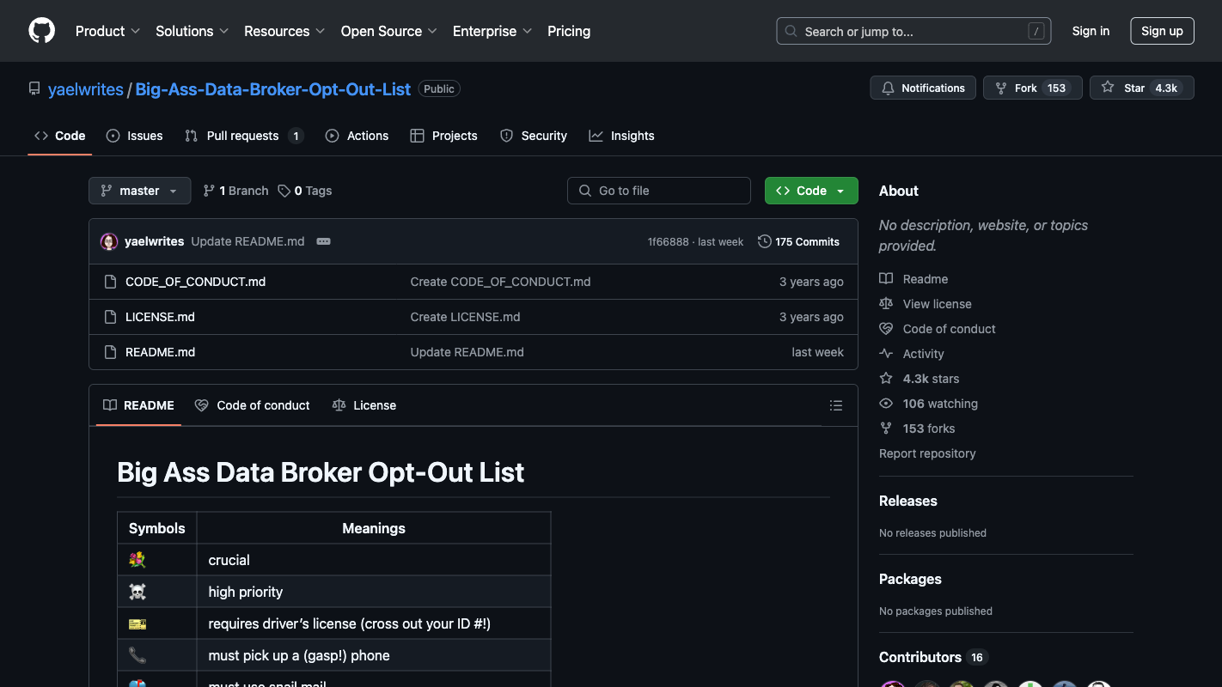View the 0 Tags link
The image size is (1222, 687).
pyautogui.click(x=304, y=191)
